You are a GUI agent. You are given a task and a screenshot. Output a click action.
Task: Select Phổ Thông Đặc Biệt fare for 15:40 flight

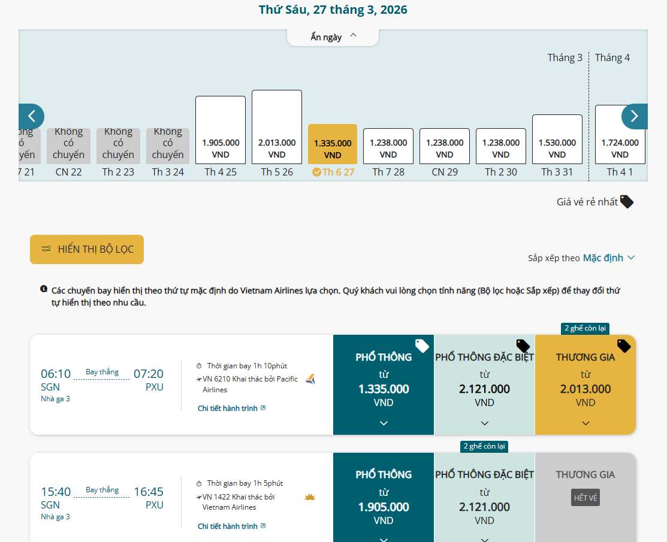tap(484, 500)
